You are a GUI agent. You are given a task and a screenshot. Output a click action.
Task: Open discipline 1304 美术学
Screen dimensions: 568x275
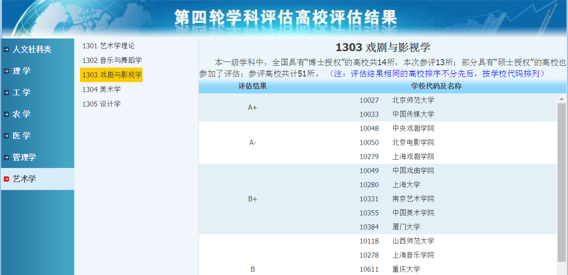click(102, 89)
